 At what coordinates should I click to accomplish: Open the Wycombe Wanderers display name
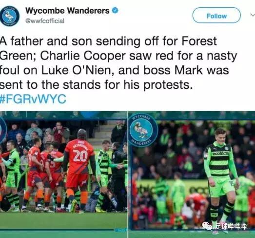click(x=67, y=11)
